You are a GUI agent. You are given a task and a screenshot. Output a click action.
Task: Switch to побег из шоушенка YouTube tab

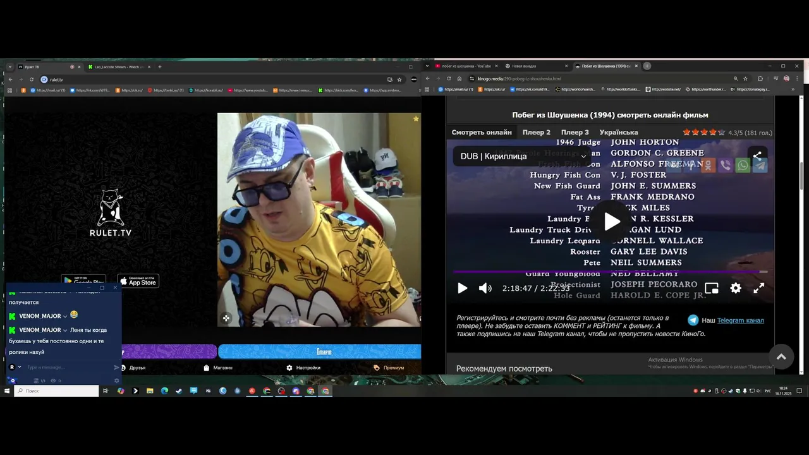(x=466, y=66)
